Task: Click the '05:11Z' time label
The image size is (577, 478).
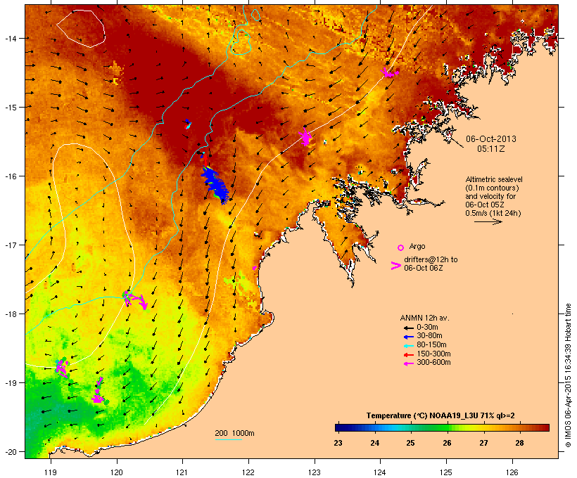Action: coord(491,149)
